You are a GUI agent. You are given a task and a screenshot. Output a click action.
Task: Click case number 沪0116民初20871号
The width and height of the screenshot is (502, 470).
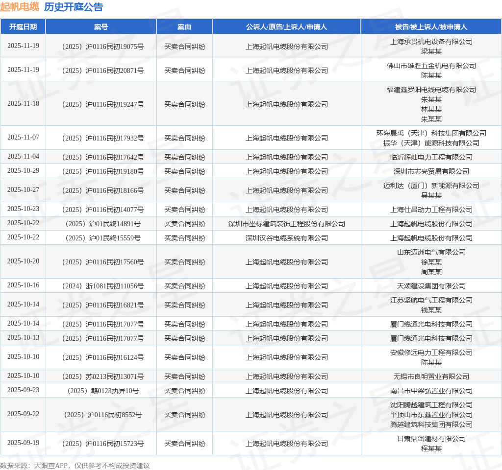(x=103, y=70)
